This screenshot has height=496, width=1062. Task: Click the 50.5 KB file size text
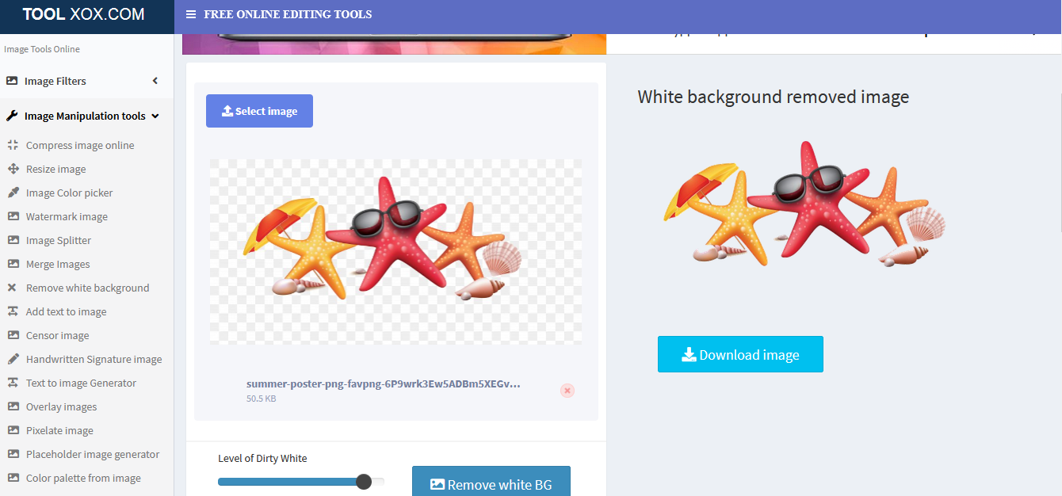(261, 399)
